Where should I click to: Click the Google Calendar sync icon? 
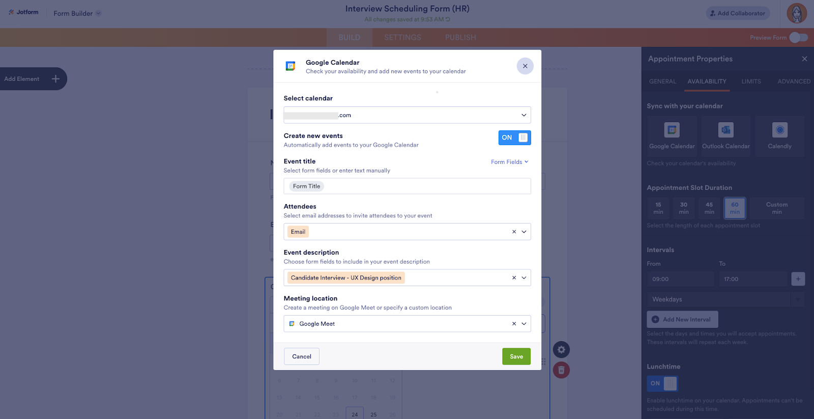click(672, 130)
